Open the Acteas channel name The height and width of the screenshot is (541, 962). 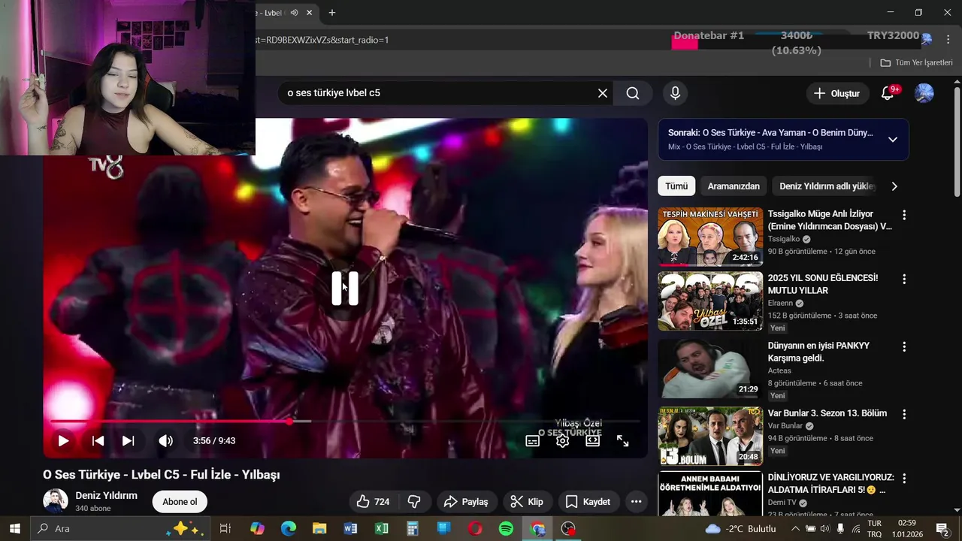[779, 371]
